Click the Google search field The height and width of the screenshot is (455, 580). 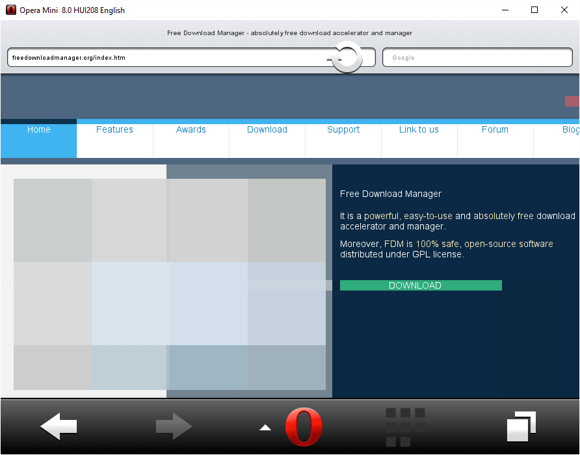477,57
